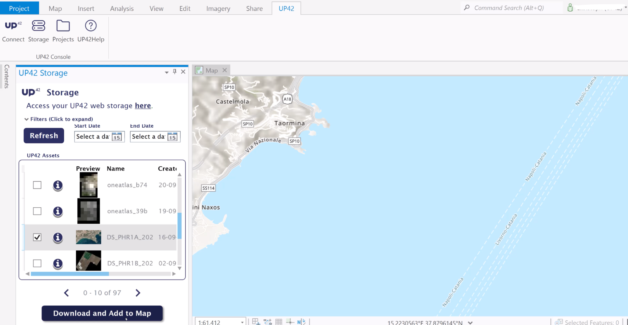This screenshot has height=325, width=628.
Task: Click the horizontal scrollbar in assets list
Action: 70,274
